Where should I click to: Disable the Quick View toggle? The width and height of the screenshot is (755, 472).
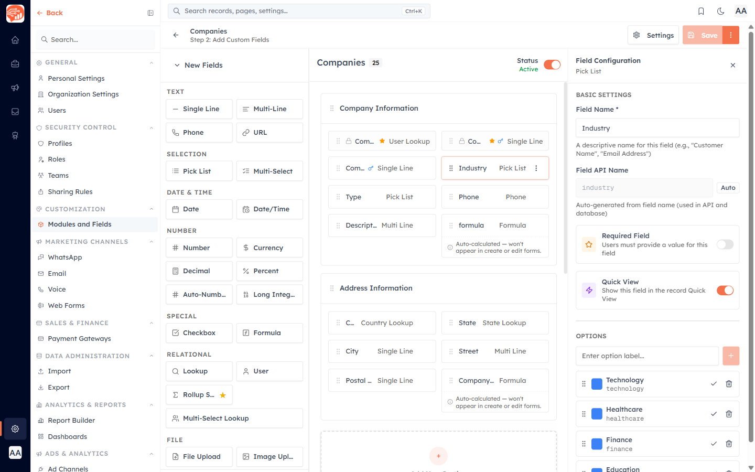pyautogui.click(x=725, y=291)
